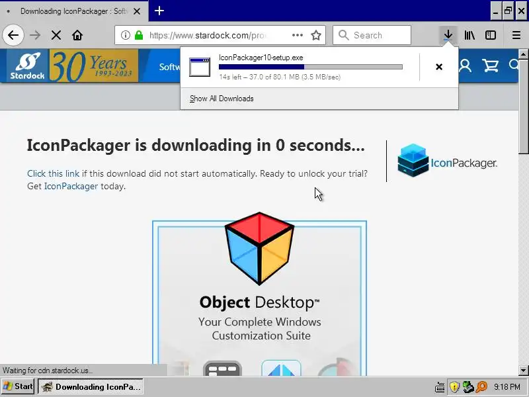This screenshot has width=529, height=397.
Task: Open the IconPackager purchase link
Action: point(71,186)
